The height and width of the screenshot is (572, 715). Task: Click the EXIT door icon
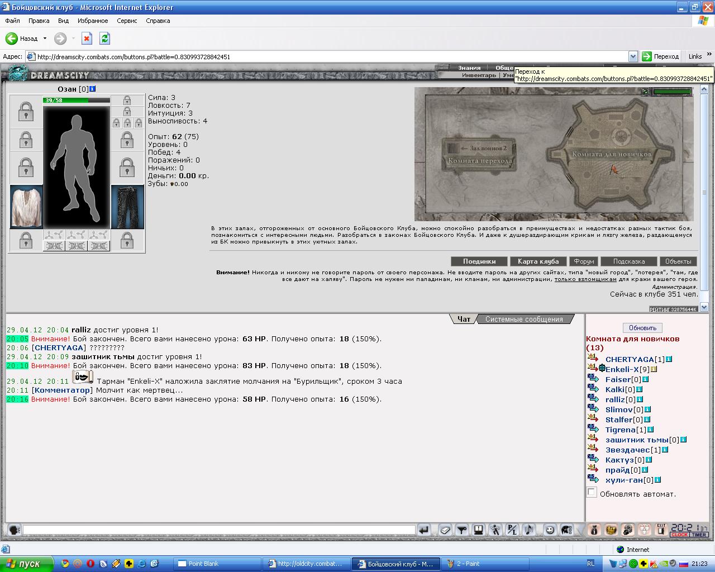coord(661,530)
